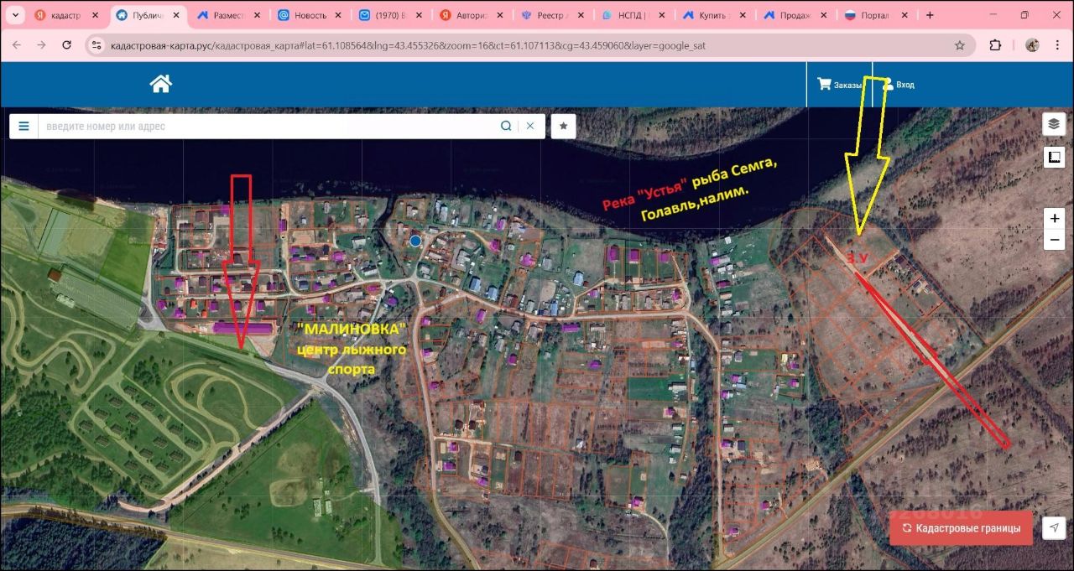The width and height of the screenshot is (1074, 571).
Task: Open the tab search dropdown in Chrome
Action: coord(15,15)
